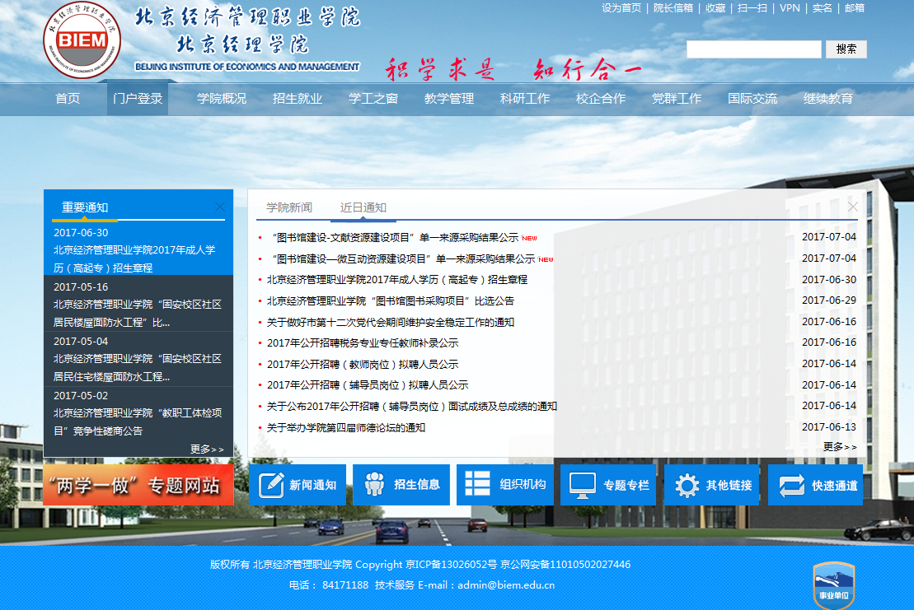Expand more items in 重要通知 list

click(x=207, y=449)
